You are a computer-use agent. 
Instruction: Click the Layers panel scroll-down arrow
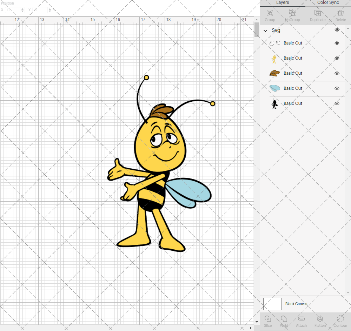tap(347, 292)
